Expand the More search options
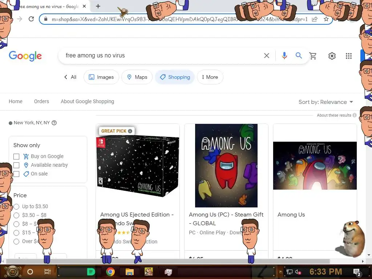This screenshot has height=279, width=372. (210, 77)
